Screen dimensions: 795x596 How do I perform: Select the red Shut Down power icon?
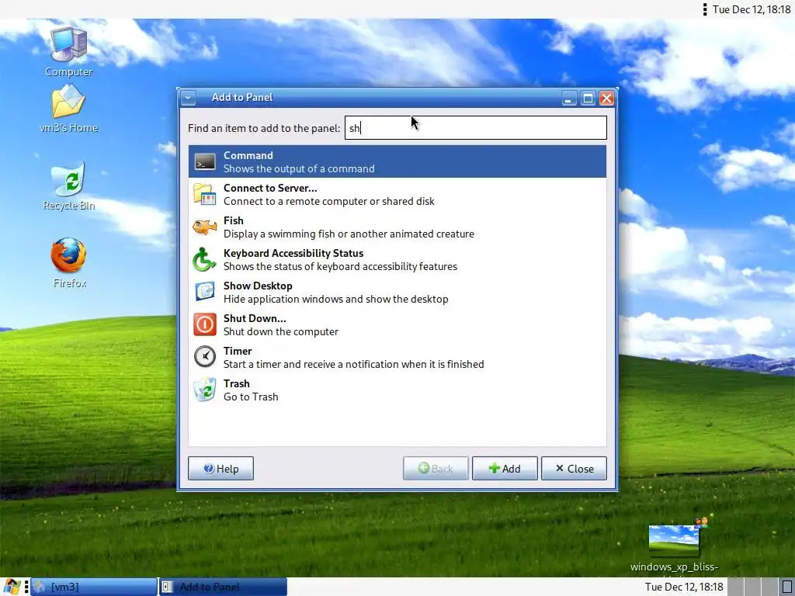[205, 324]
